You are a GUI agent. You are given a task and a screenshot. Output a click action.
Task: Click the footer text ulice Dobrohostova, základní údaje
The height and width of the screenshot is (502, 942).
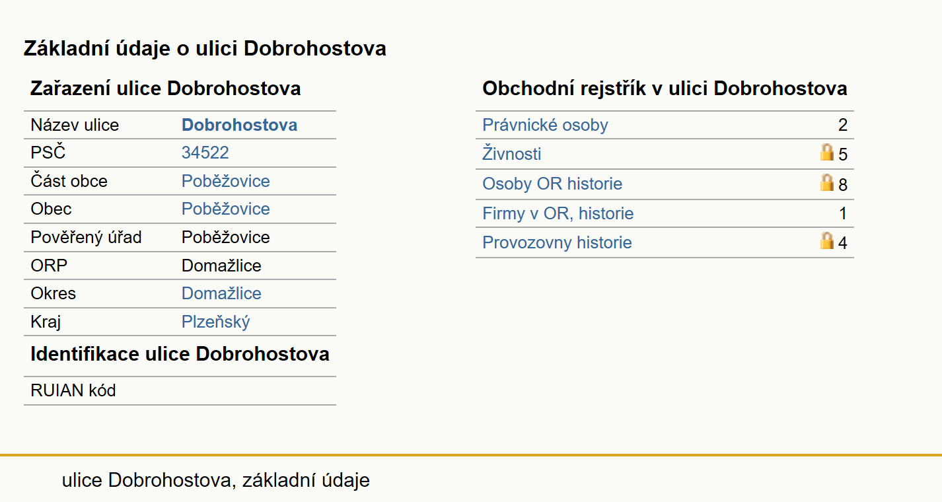(x=216, y=480)
